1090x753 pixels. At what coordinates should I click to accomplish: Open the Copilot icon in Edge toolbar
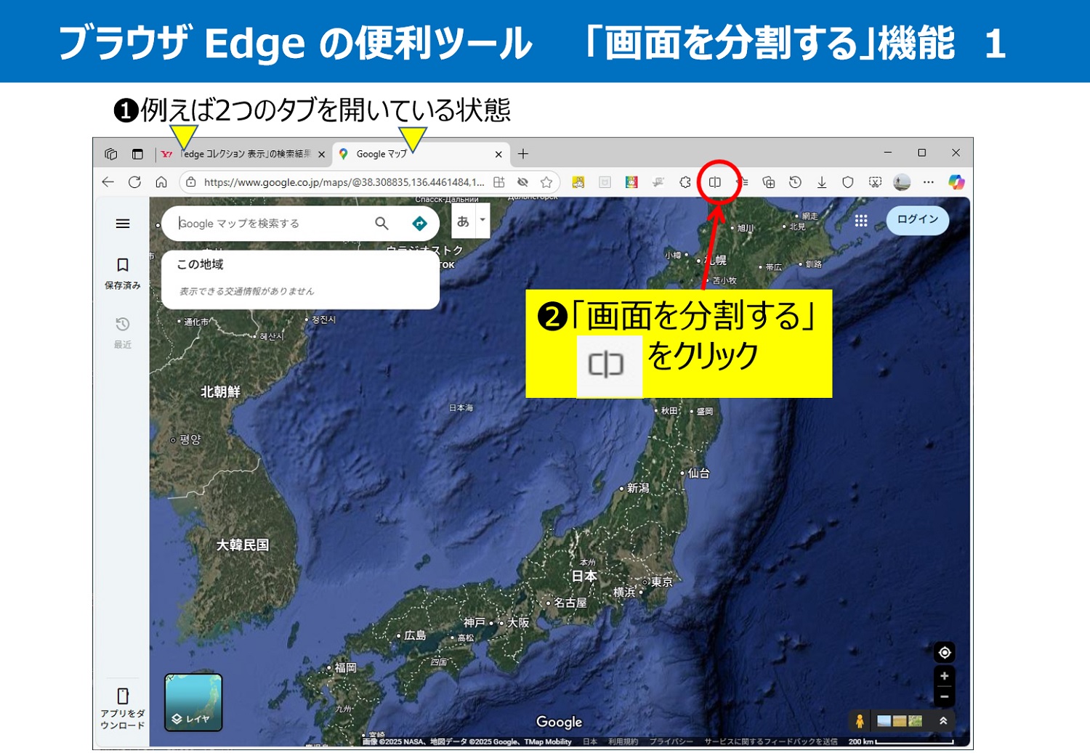tap(956, 182)
